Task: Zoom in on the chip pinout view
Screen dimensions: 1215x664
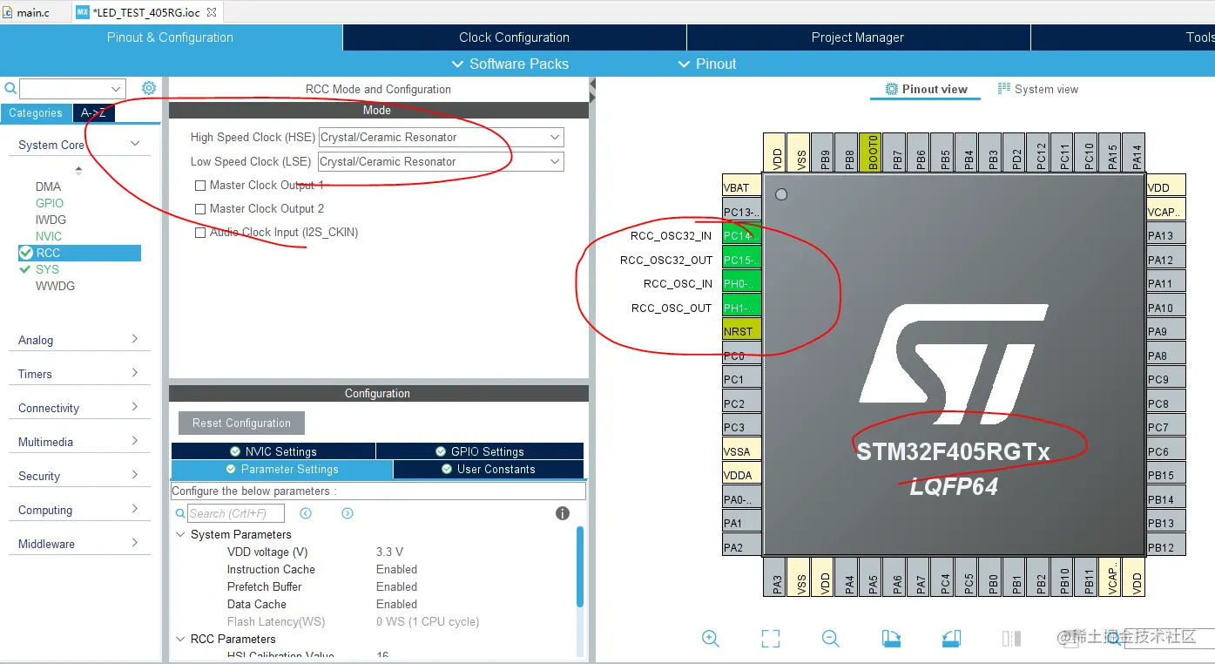Action: pos(711,639)
